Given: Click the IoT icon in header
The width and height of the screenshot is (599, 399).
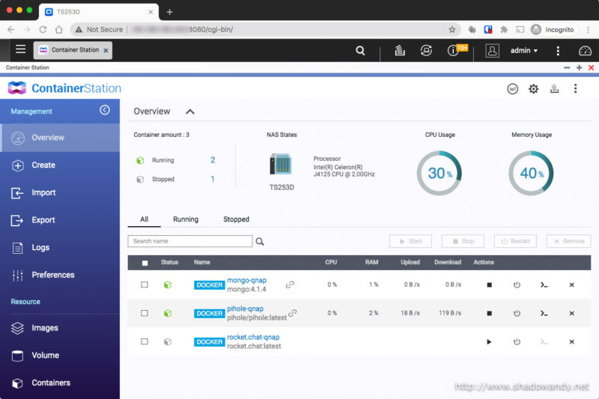Looking at the screenshot, I should tap(513, 88).
